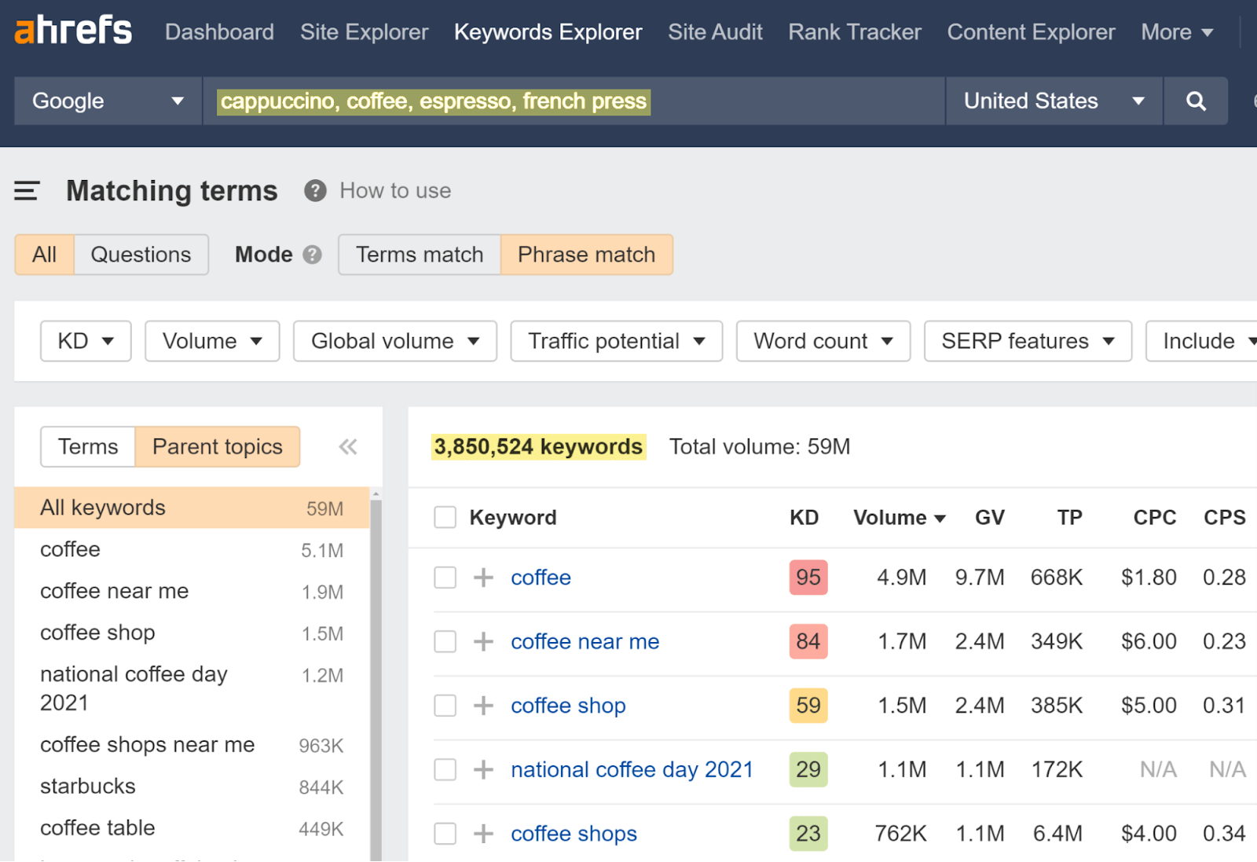The image size is (1257, 862).
Task: Switch to the Site Explorer menu item
Action: pos(364,32)
